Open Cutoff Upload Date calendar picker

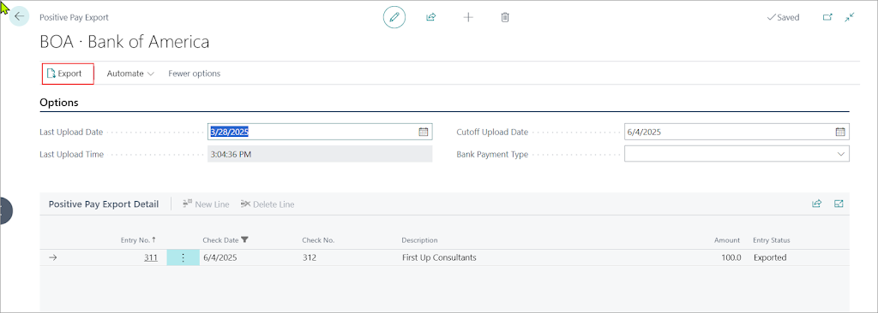pos(840,132)
